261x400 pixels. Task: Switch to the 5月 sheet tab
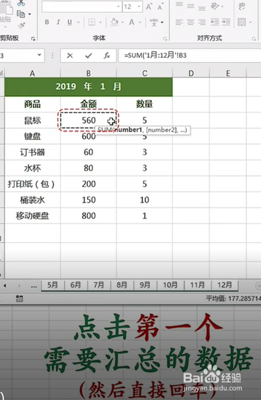[x=53, y=285]
